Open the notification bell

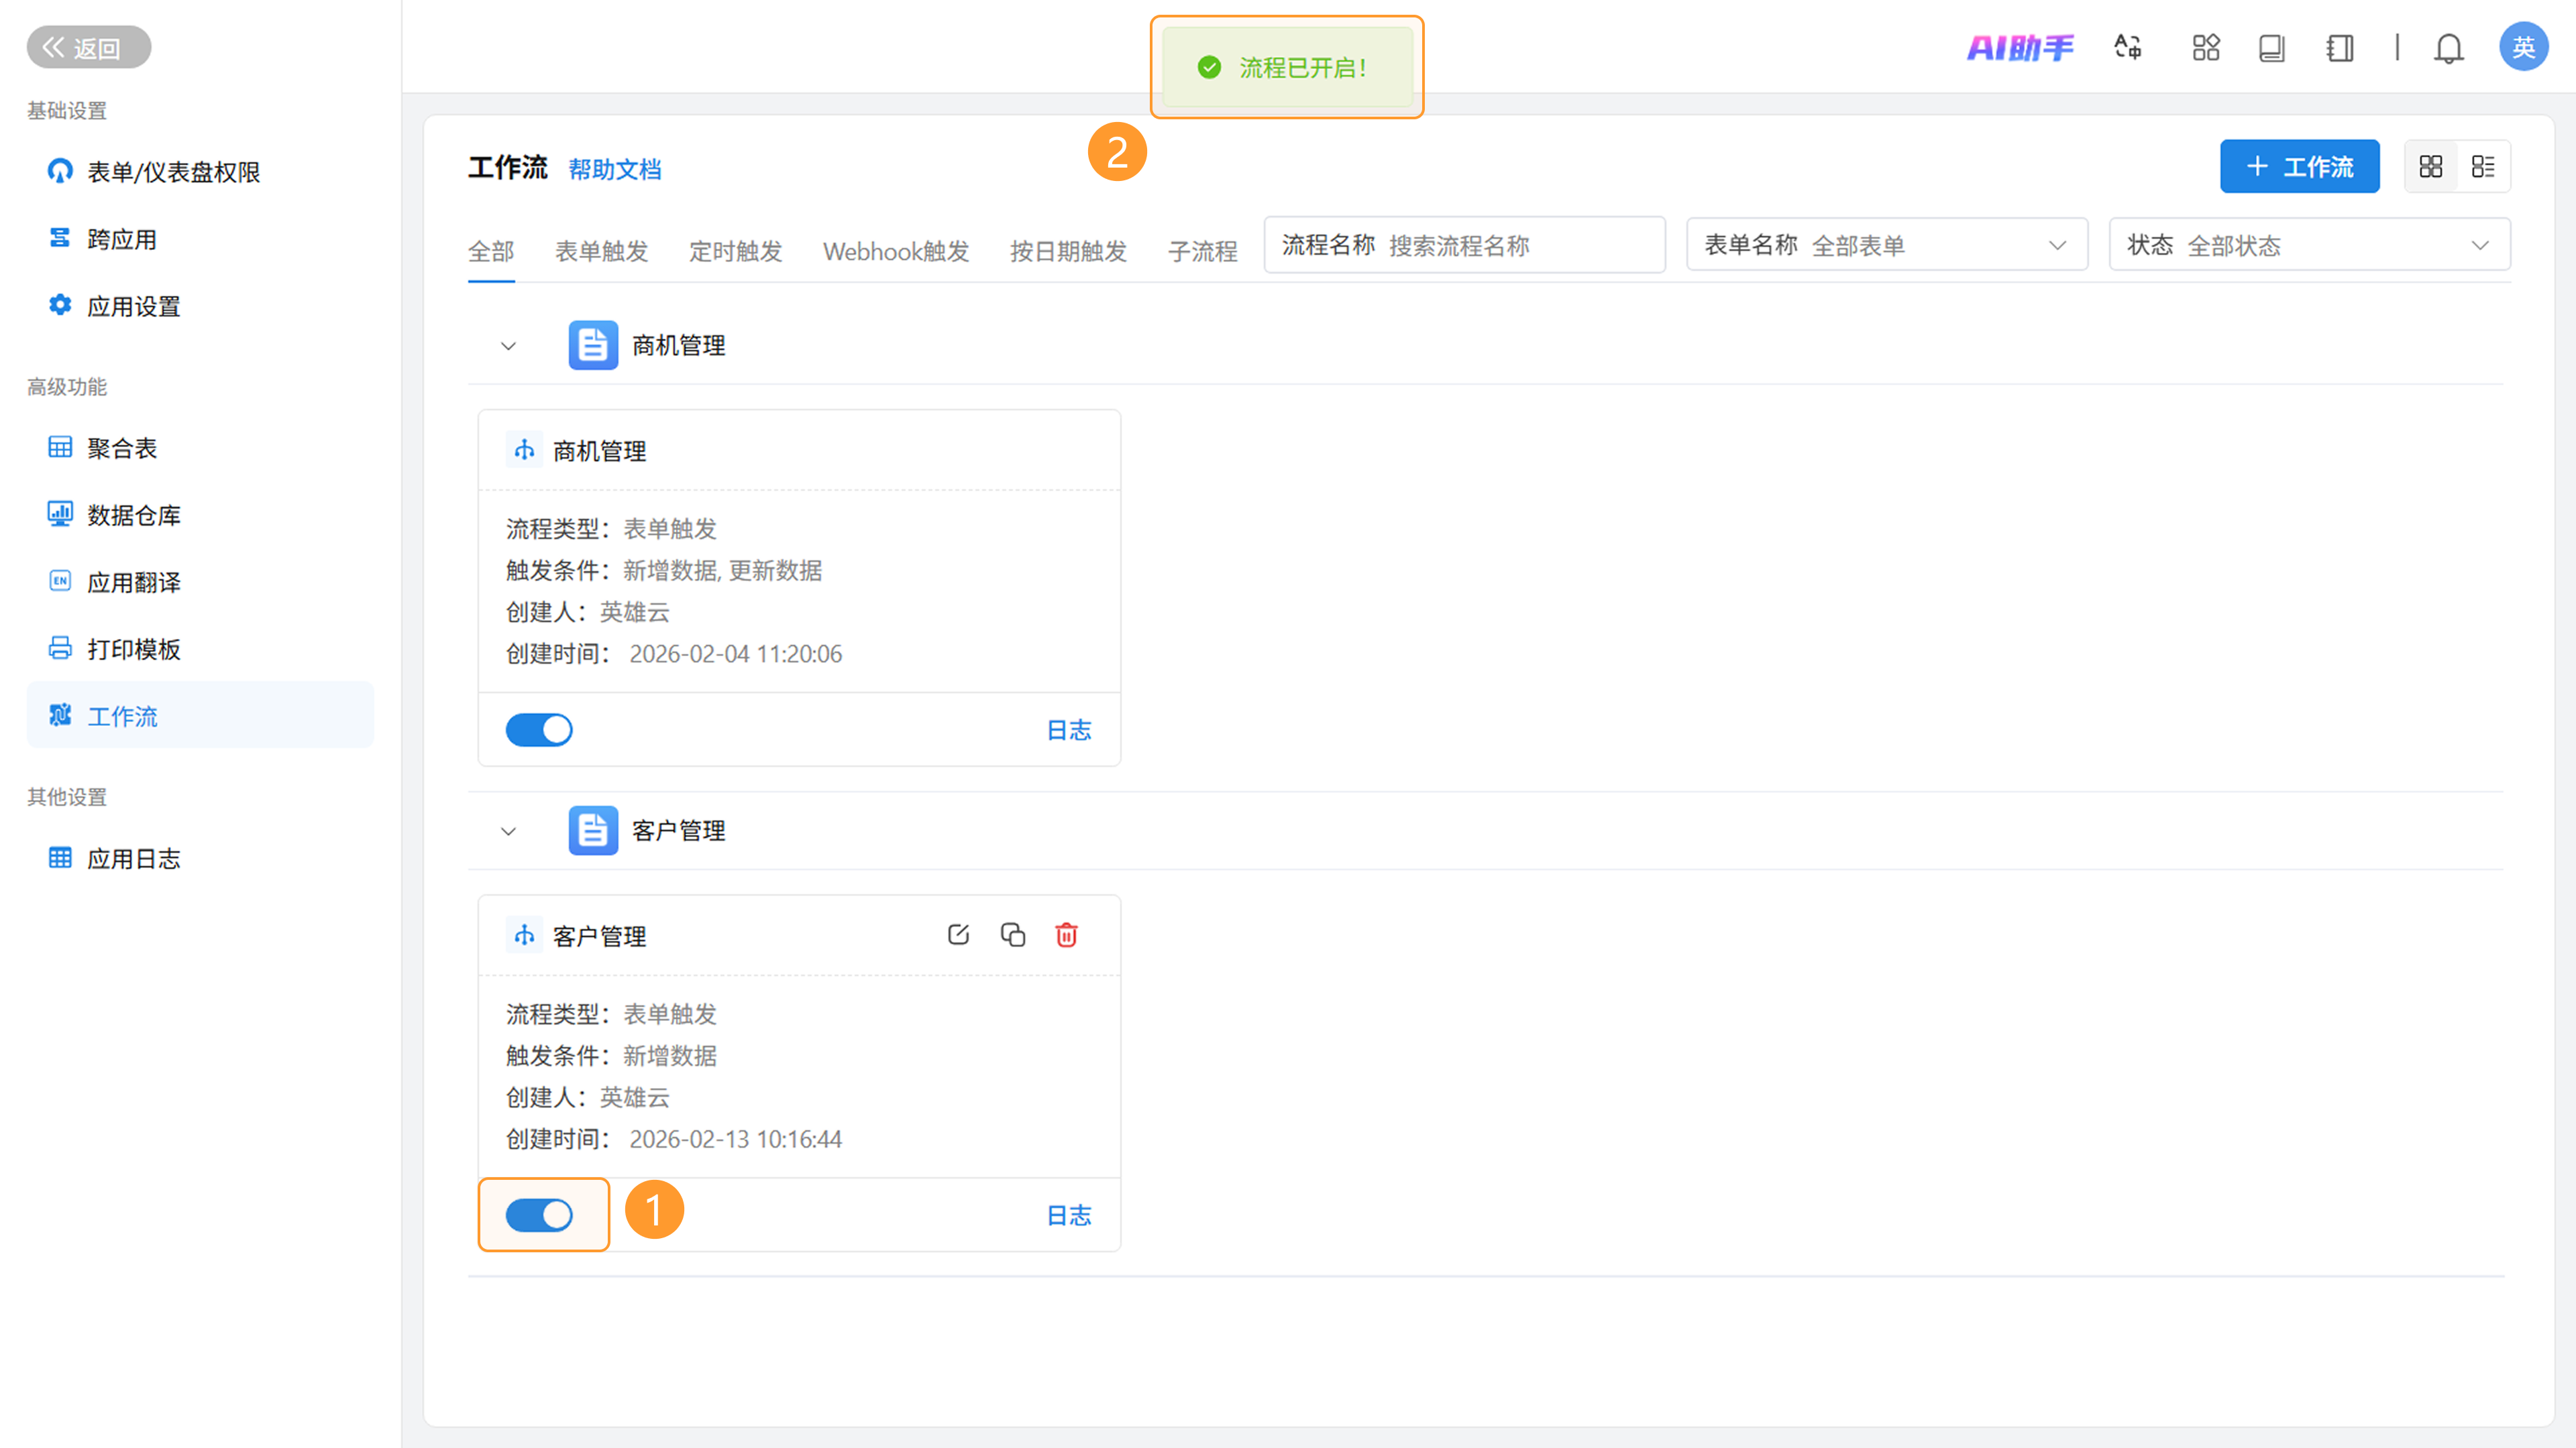[x=2448, y=48]
